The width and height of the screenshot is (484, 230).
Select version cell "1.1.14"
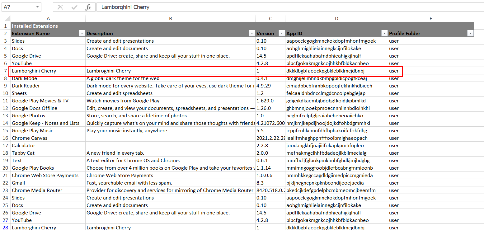(270, 168)
